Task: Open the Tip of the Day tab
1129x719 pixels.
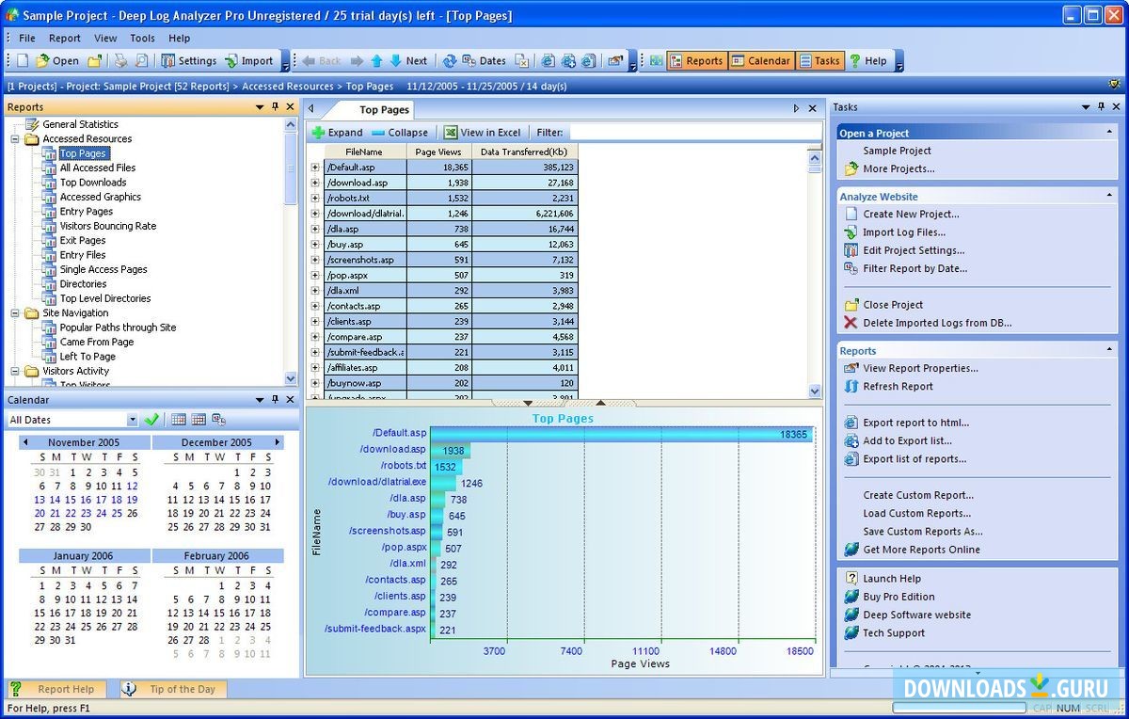Action: [x=172, y=689]
